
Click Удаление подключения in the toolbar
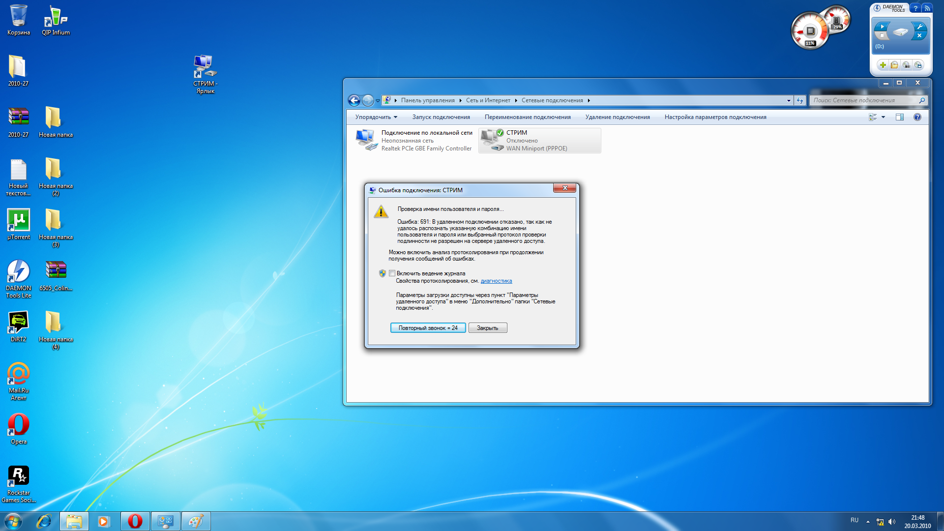(618, 117)
